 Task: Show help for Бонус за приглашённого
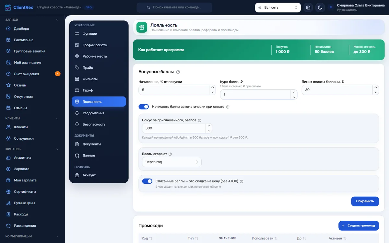[x=200, y=120]
